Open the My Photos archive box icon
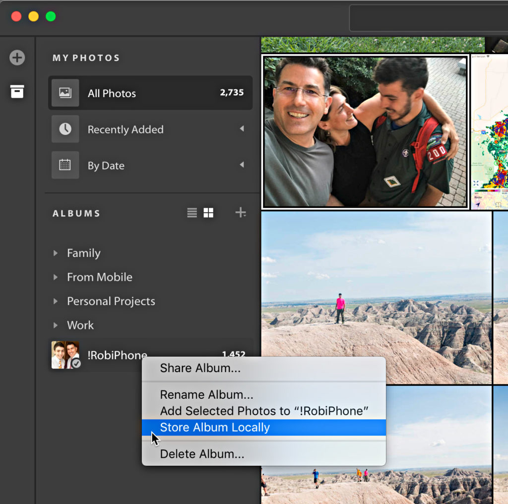 click(x=17, y=91)
